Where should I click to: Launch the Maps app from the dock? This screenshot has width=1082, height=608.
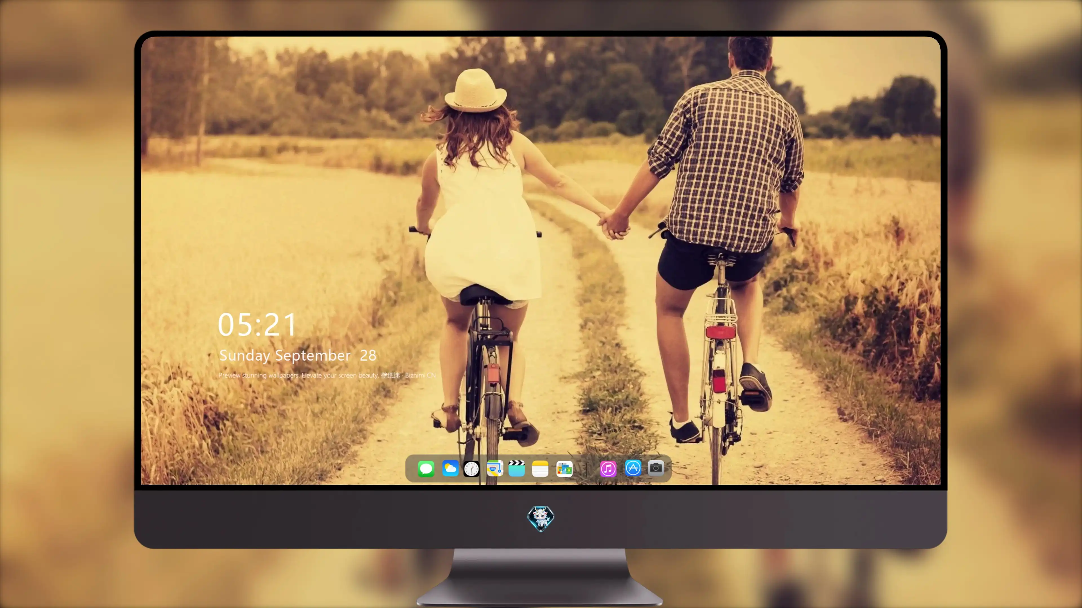pyautogui.click(x=495, y=468)
